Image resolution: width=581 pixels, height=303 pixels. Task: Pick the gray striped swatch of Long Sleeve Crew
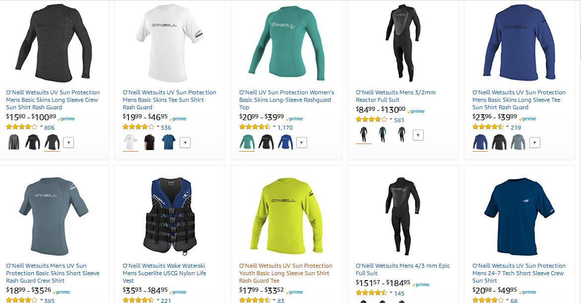coord(14,143)
